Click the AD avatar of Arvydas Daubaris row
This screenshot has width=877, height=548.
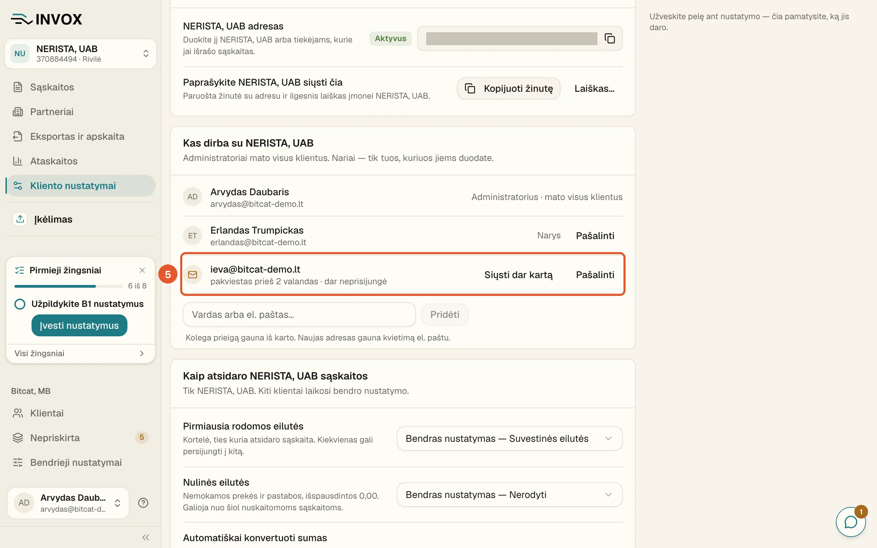click(x=193, y=197)
